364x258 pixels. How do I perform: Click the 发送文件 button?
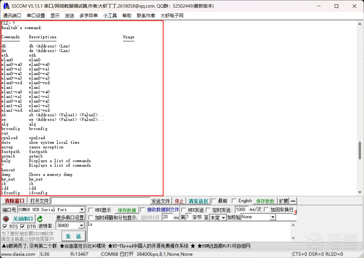coord(161,201)
